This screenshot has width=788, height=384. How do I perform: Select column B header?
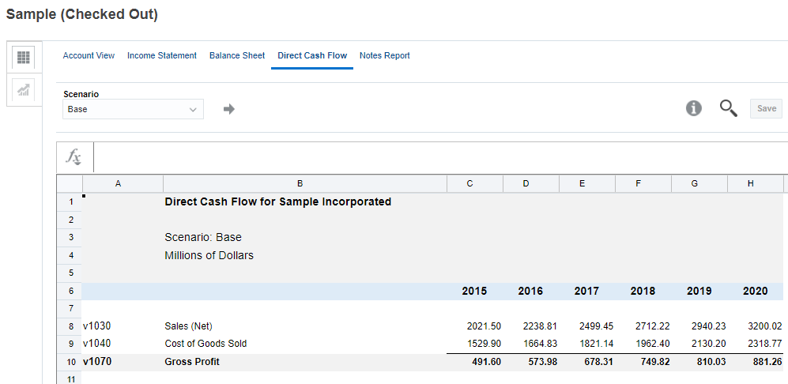(x=305, y=183)
